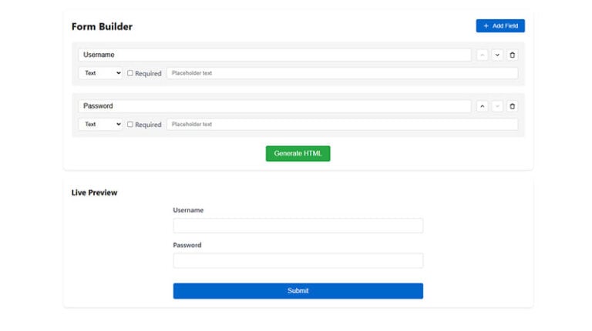Edit the Password label text box
This screenshot has height=331, width=592.
coord(275,106)
